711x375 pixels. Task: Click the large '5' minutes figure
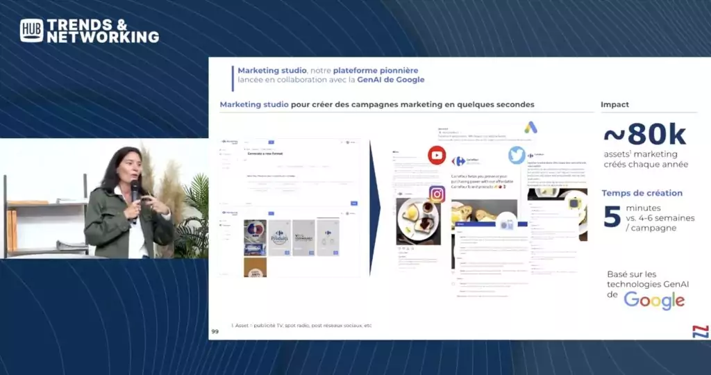(612, 216)
